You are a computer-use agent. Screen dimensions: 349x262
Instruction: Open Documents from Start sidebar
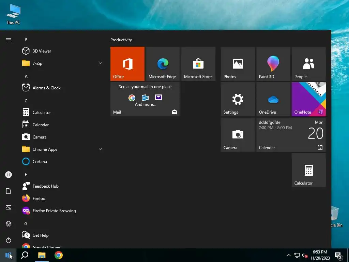[x=9, y=191]
